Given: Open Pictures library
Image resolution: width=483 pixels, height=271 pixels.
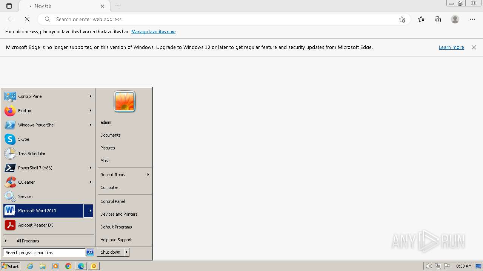Looking at the screenshot, I should (125, 148).
